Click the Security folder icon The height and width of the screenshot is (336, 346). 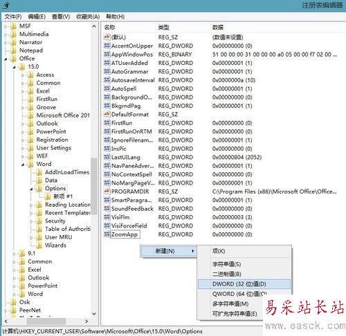point(39,221)
